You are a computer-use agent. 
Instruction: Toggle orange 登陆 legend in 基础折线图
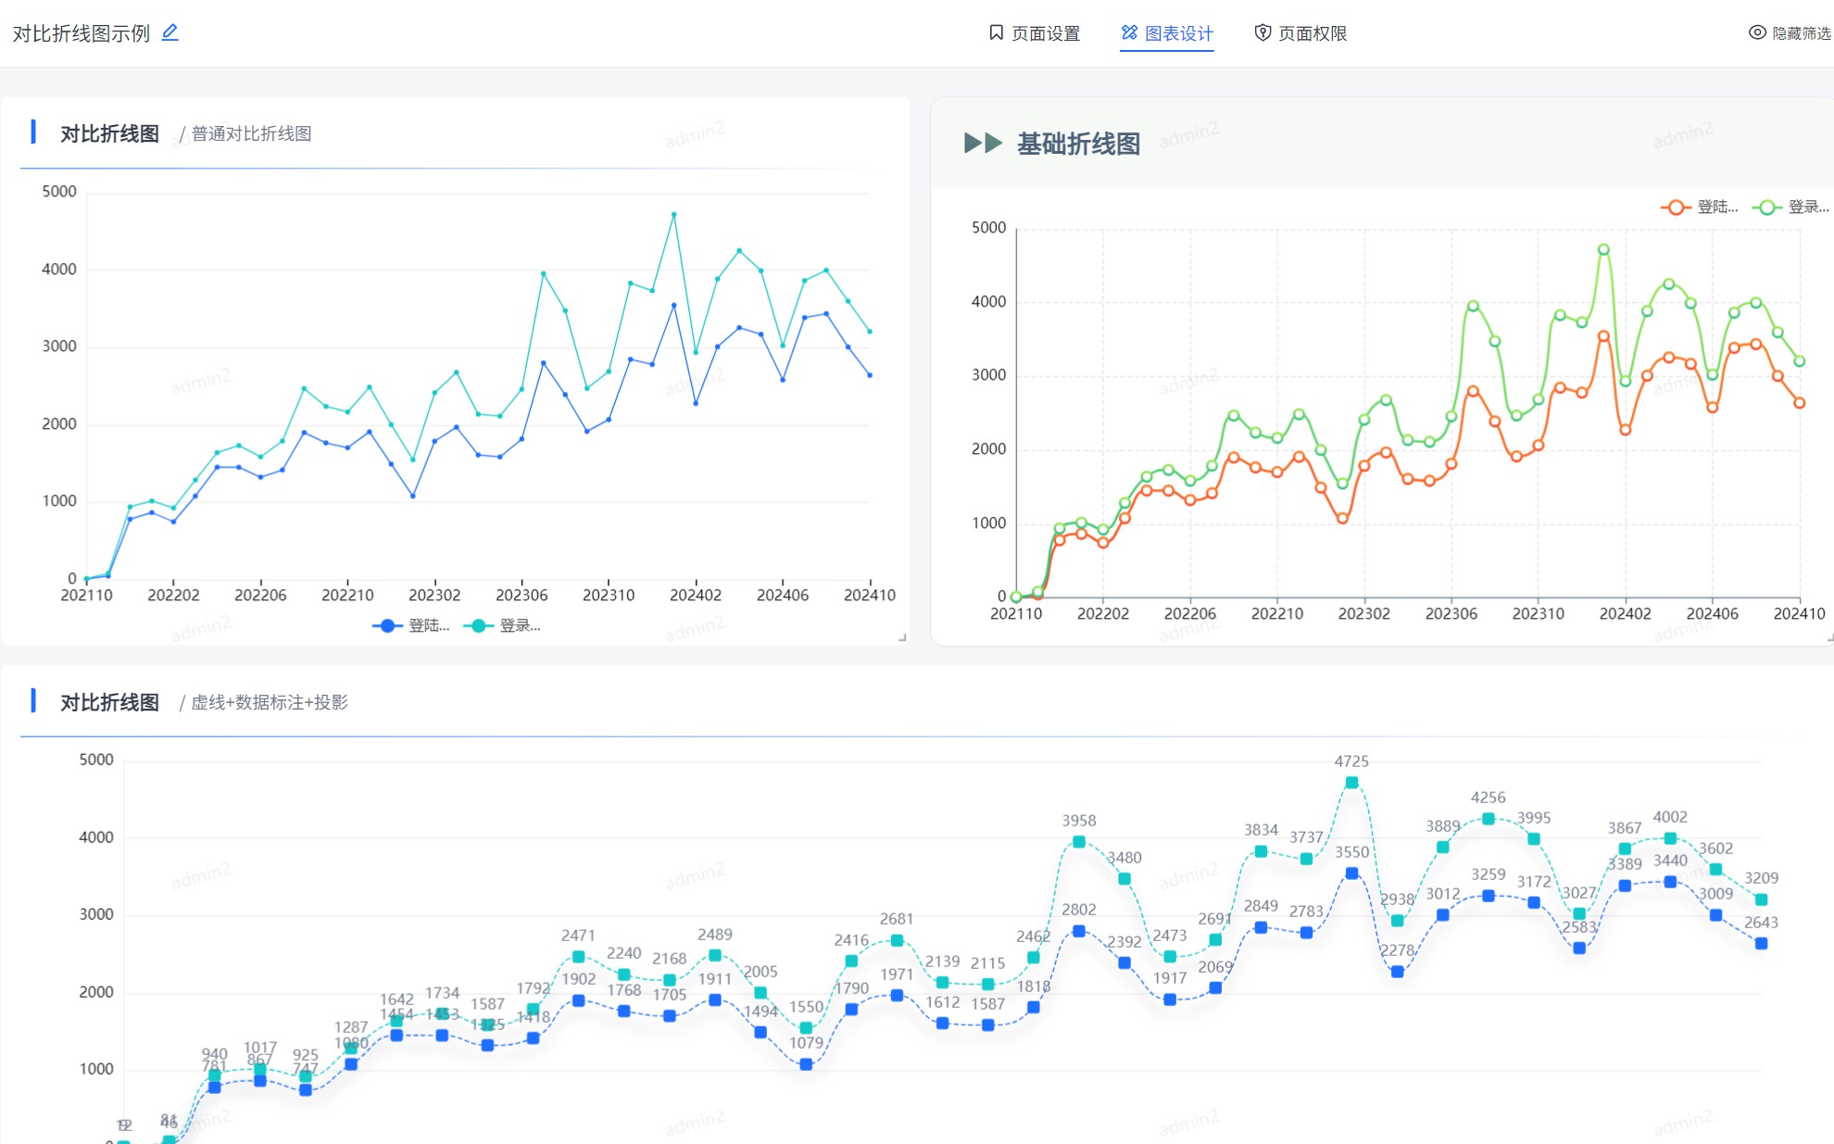[1699, 207]
